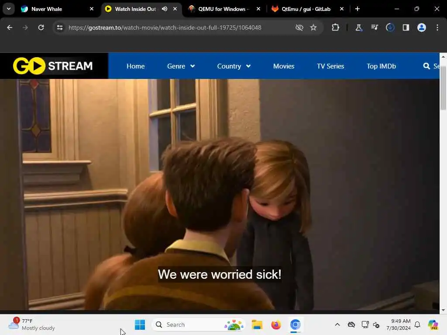Viewport: 447px width, 335px height.
Task: Expand the Genre dropdown menu
Action: (x=181, y=66)
